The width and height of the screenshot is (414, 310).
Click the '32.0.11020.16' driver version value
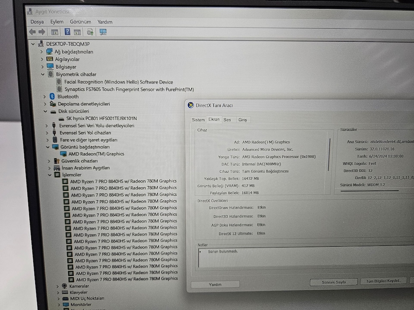click(382, 149)
